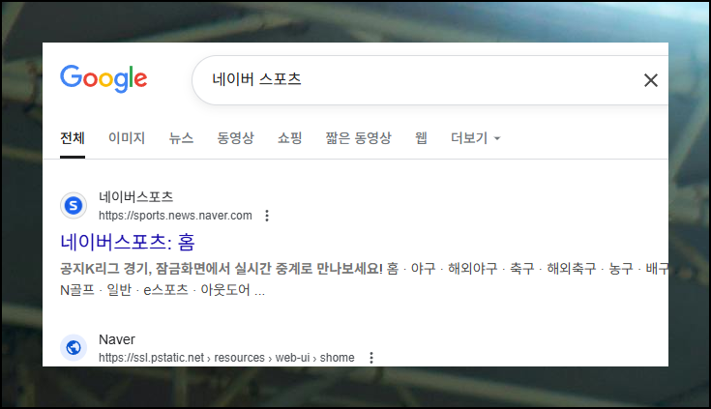Click the https://ssl.pstatic.net breadcrumb URL

tap(226, 358)
